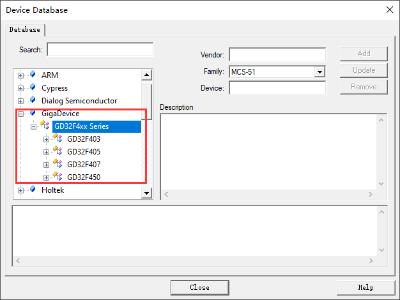Click the ARM vendor diamond icon
The height and width of the screenshot is (300, 400).
point(33,75)
